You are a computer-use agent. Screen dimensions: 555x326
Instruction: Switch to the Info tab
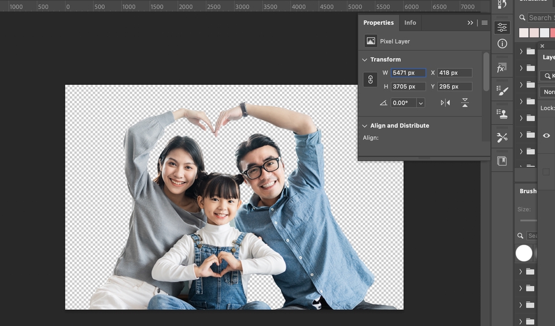[x=410, y=23]
